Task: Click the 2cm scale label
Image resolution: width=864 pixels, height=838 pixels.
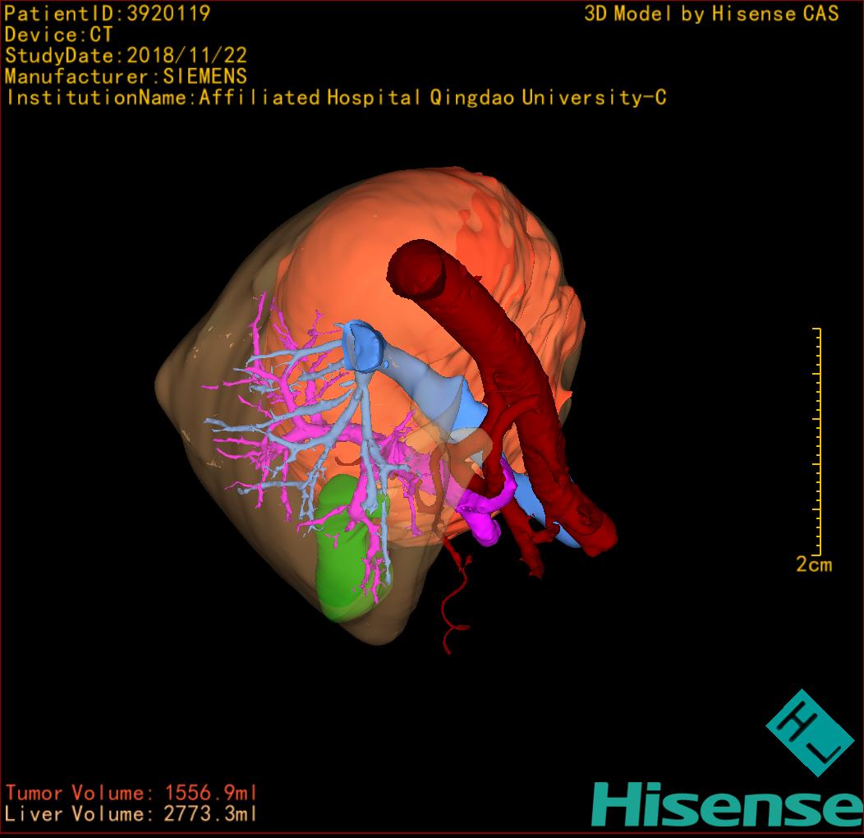Action: (813, 565)
